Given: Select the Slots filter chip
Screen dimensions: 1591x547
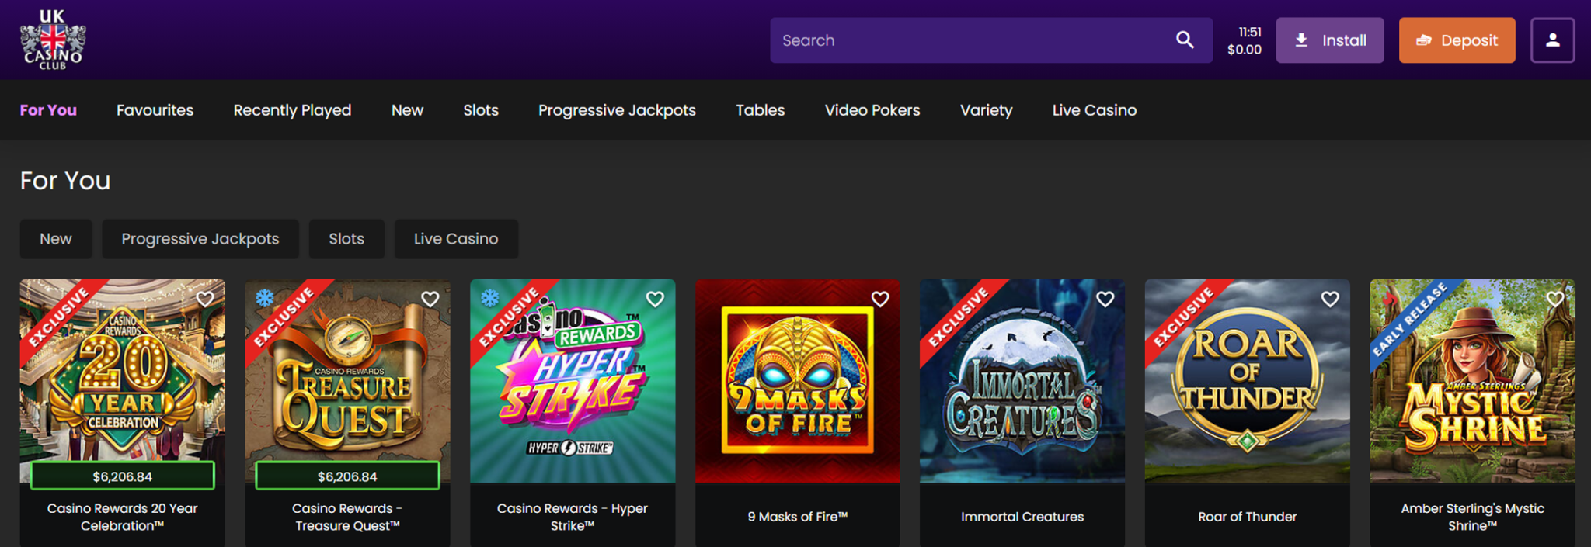Looking at the screenshot, I should pyautogui.click(x=346, y=239).
